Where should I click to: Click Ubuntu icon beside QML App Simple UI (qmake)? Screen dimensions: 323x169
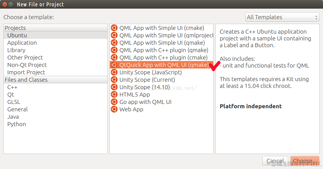coord(114,43)
